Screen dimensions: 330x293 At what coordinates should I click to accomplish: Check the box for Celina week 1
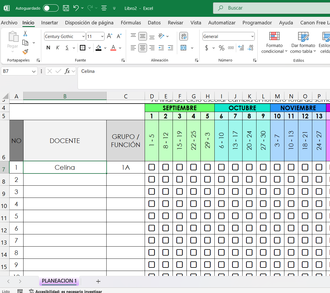tap(152, 167)
